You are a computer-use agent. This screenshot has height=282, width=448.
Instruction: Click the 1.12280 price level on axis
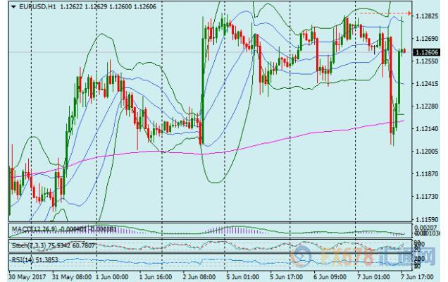[x=428, y=106]
